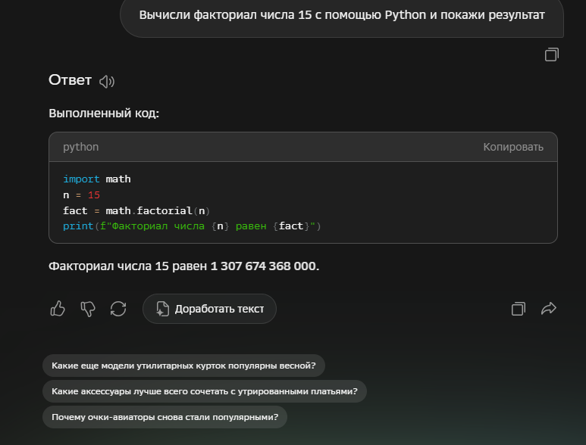Click the document icon inside Доработать текст

[162, 309]
